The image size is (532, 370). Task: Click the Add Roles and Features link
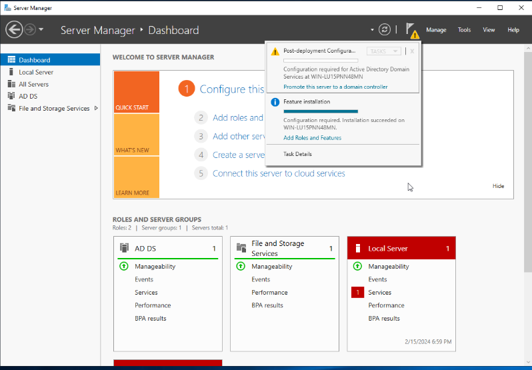312,138
